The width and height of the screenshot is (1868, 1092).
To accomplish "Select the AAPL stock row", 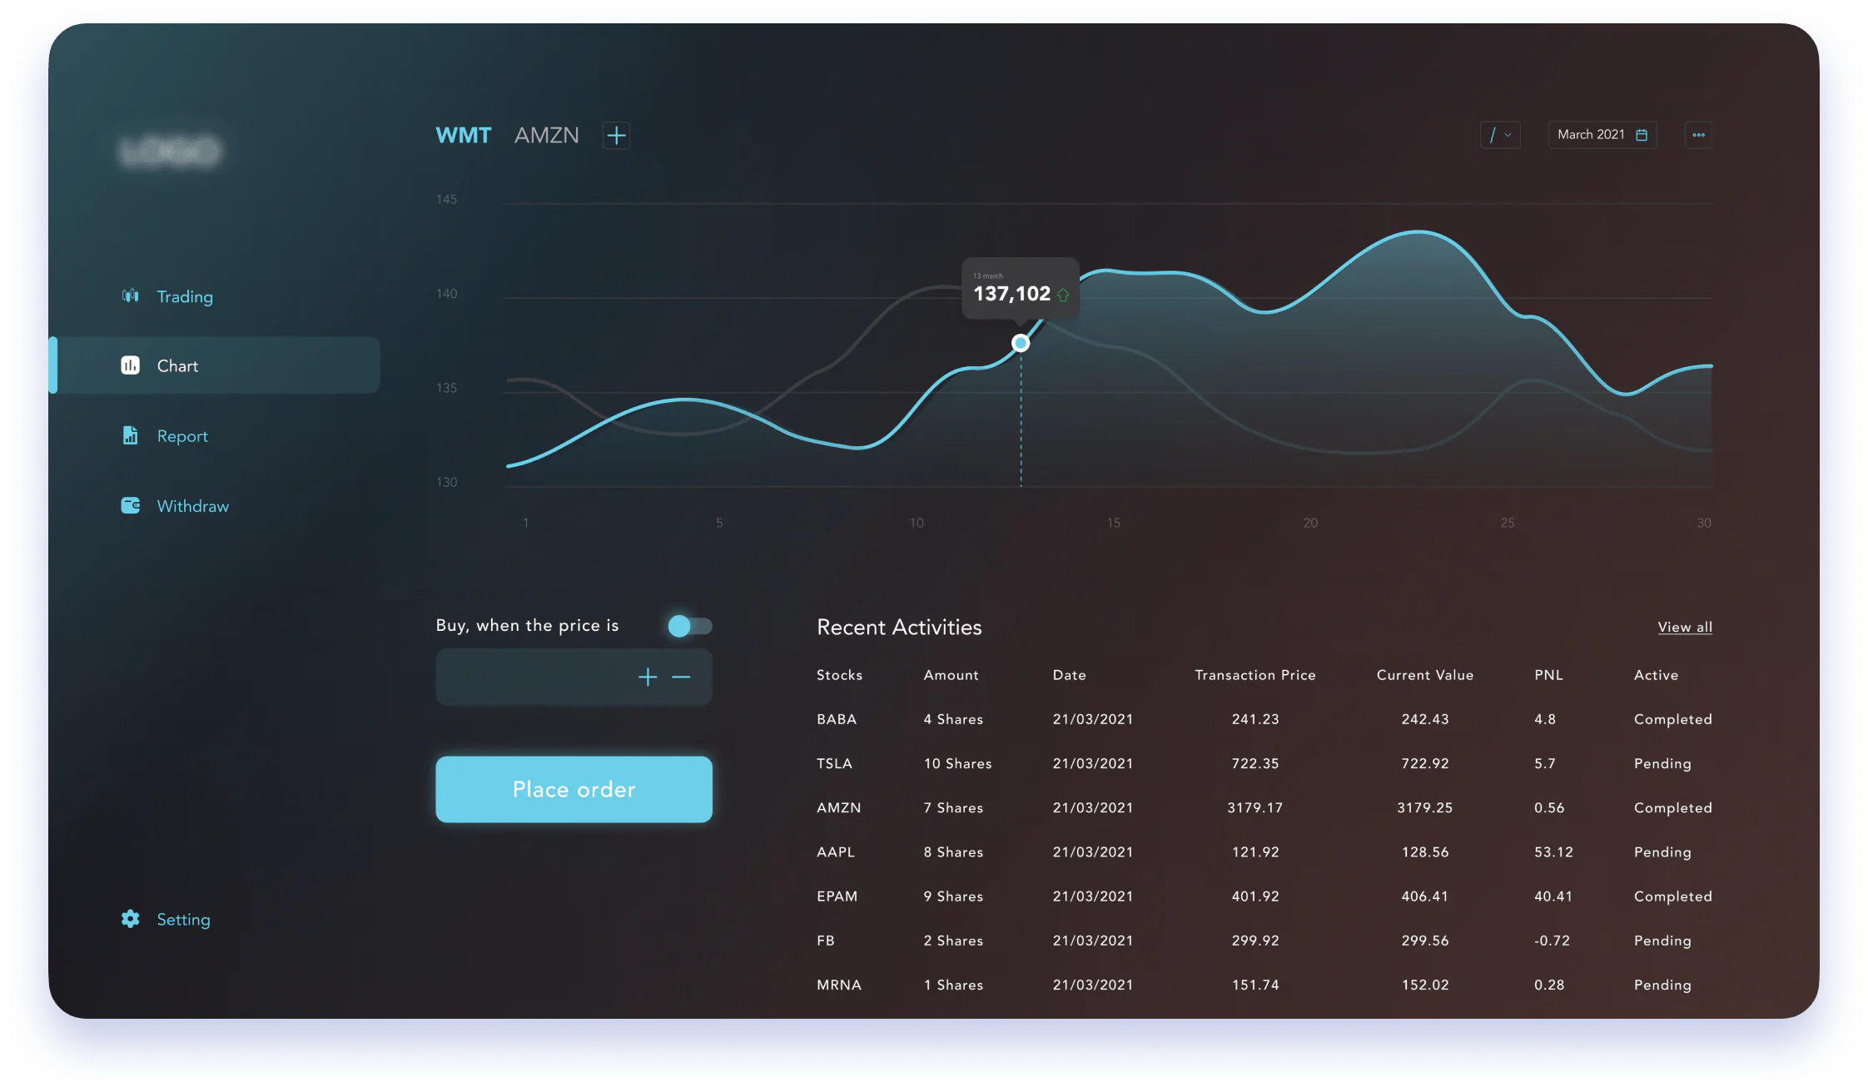I will click(x=1264, y=851).
